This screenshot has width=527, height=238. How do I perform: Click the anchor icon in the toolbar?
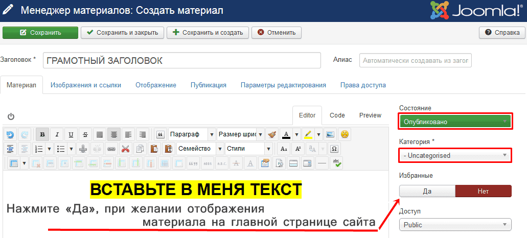[83, 149]
